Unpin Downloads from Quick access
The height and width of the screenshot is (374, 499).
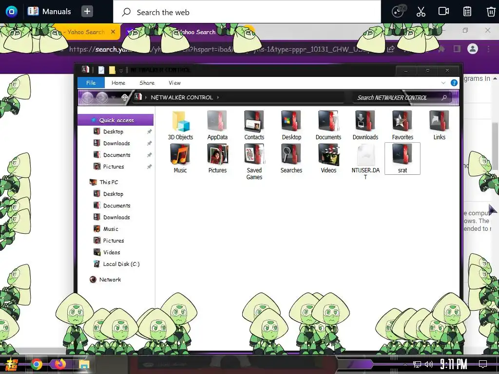149,144
